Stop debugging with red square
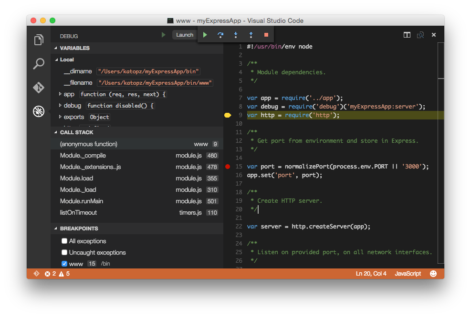 coord(266,35)
